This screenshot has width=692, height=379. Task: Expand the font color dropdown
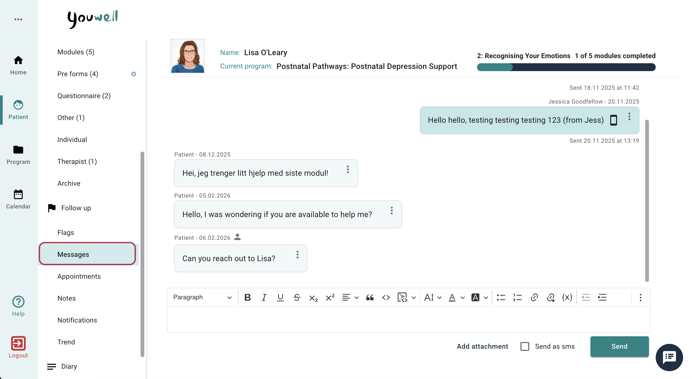(x=463, y=298)
